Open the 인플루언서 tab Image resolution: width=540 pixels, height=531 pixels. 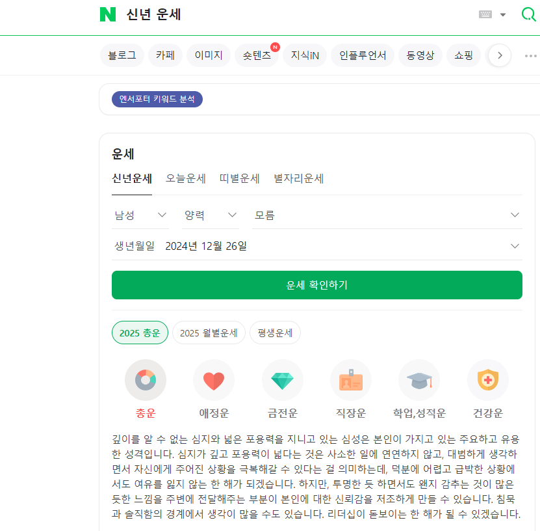pyautogui.click(x=363, y=55)
